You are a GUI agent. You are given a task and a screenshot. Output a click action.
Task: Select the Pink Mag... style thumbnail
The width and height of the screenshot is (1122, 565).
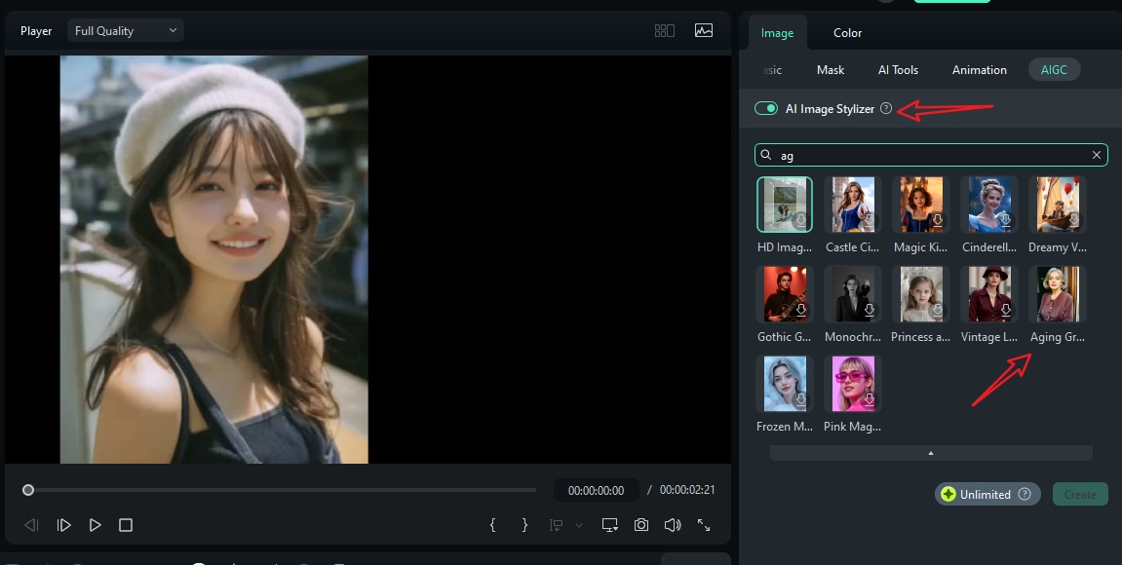point(853,384)
